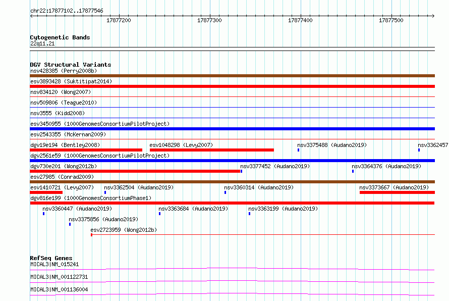Screen dimensions: 449x301
Task: Click the nsv3362457 label
Action: 433,145
